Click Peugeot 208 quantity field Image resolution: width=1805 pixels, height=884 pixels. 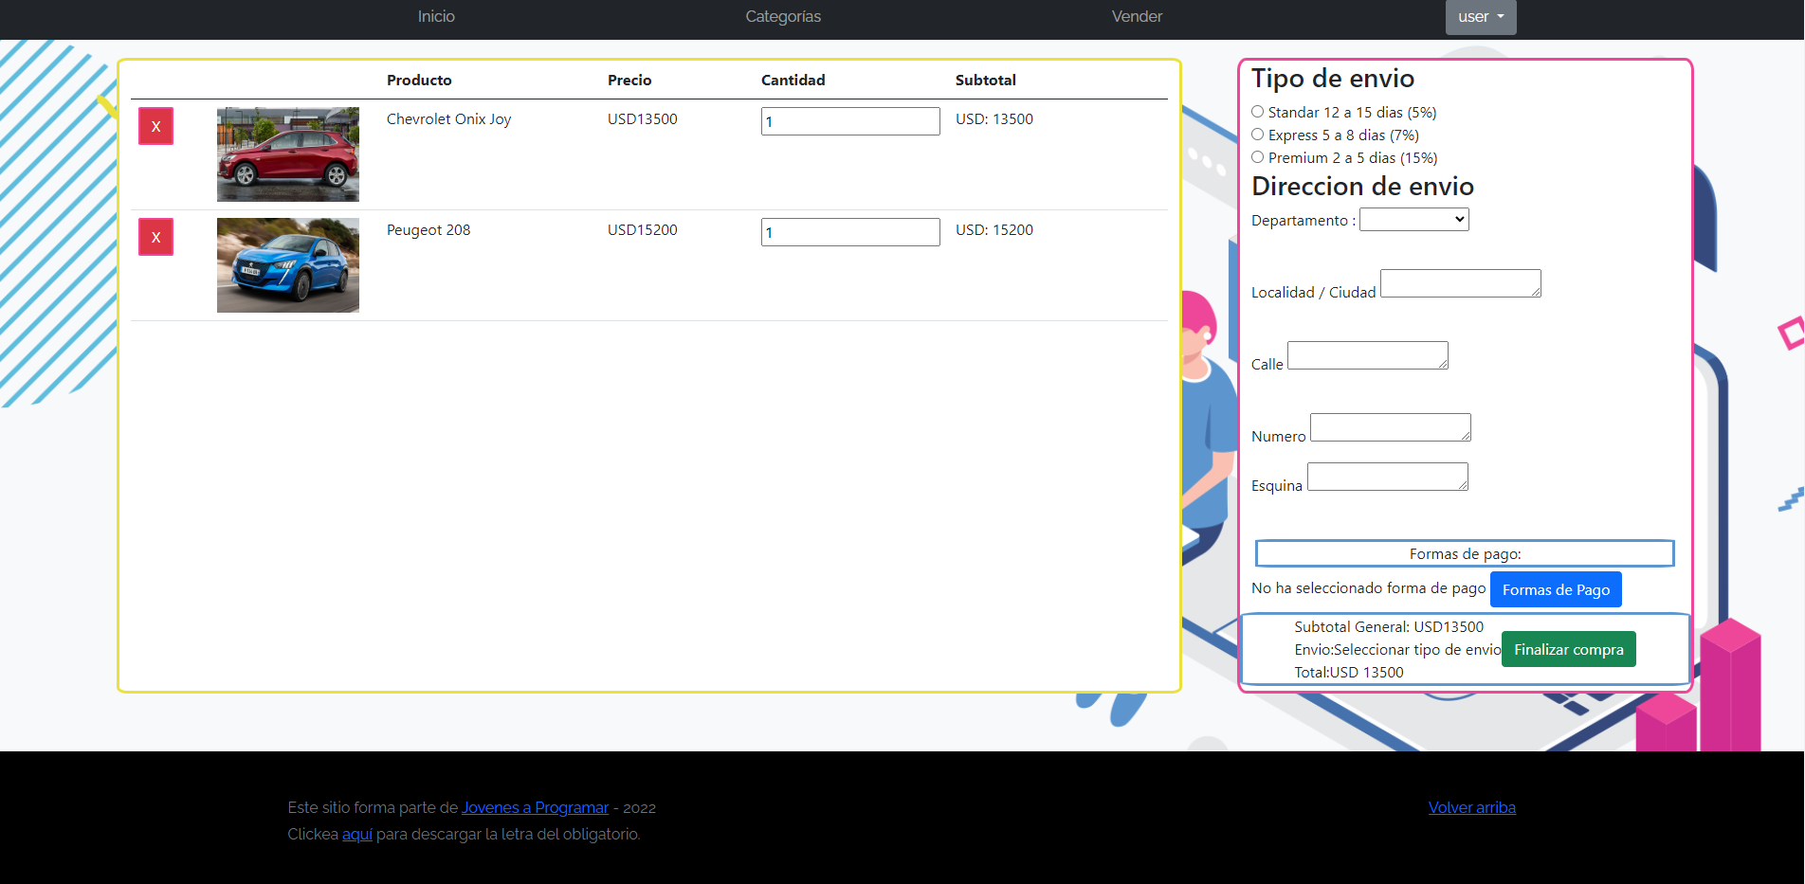coord(850,232)
